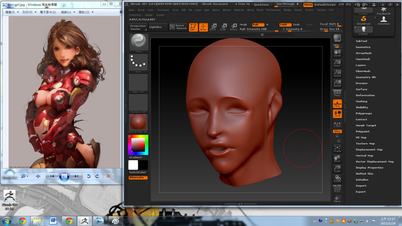
Task: Click the Alternate button
Action: click(x=138, y=178)
